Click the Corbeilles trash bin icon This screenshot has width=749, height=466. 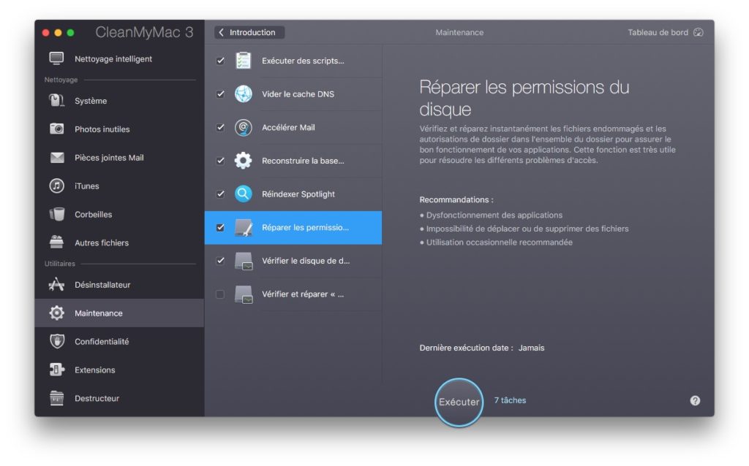[x=57, y=214]
